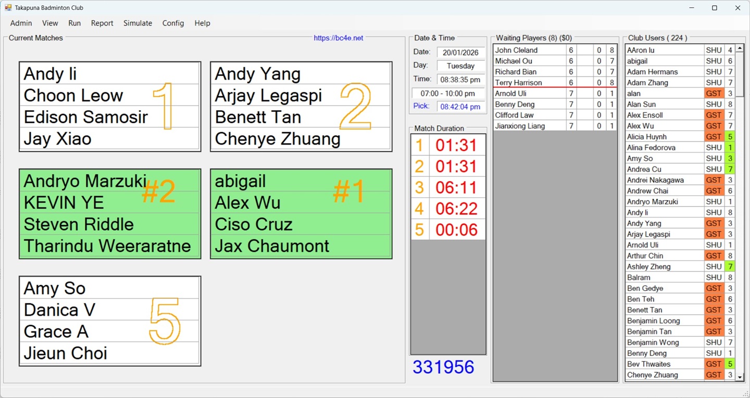Open the Report menu

pos(102,23)
